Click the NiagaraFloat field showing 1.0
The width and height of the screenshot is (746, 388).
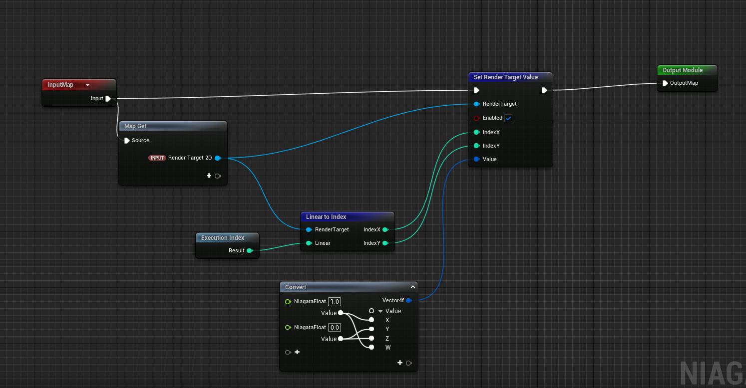tap(334, 302)
